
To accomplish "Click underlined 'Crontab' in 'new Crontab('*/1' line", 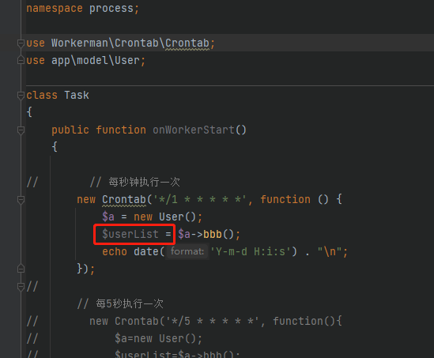I will pos(124,200).
